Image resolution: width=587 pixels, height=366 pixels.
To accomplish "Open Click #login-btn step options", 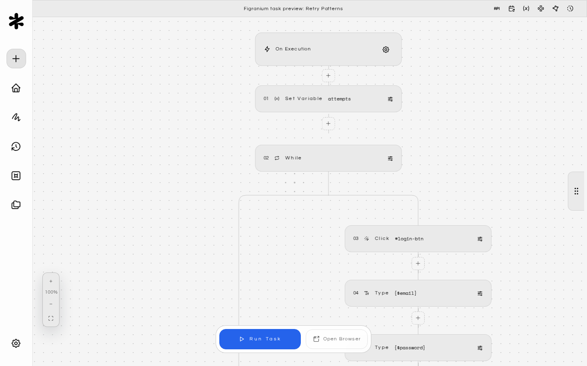I will [x=480, y=239].
